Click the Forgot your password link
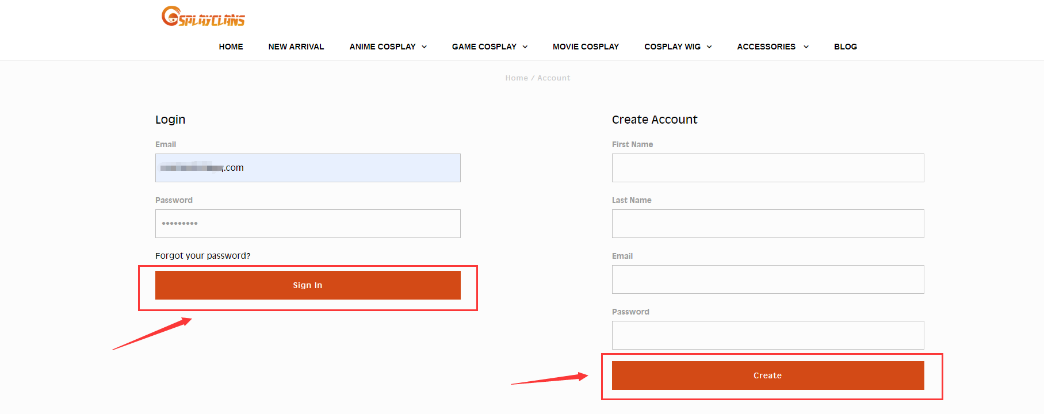1044x414 pixels. pos(202,256)
